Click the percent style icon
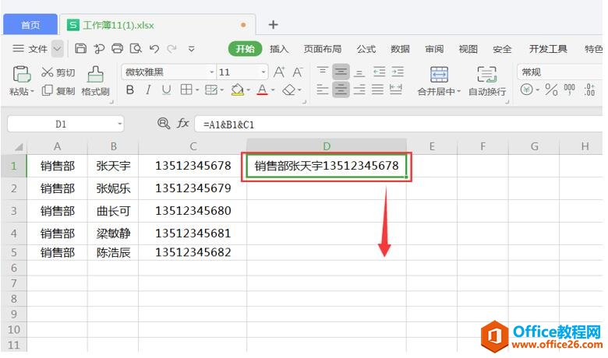This screenshot has height=358, width=608. coord(551,89)
